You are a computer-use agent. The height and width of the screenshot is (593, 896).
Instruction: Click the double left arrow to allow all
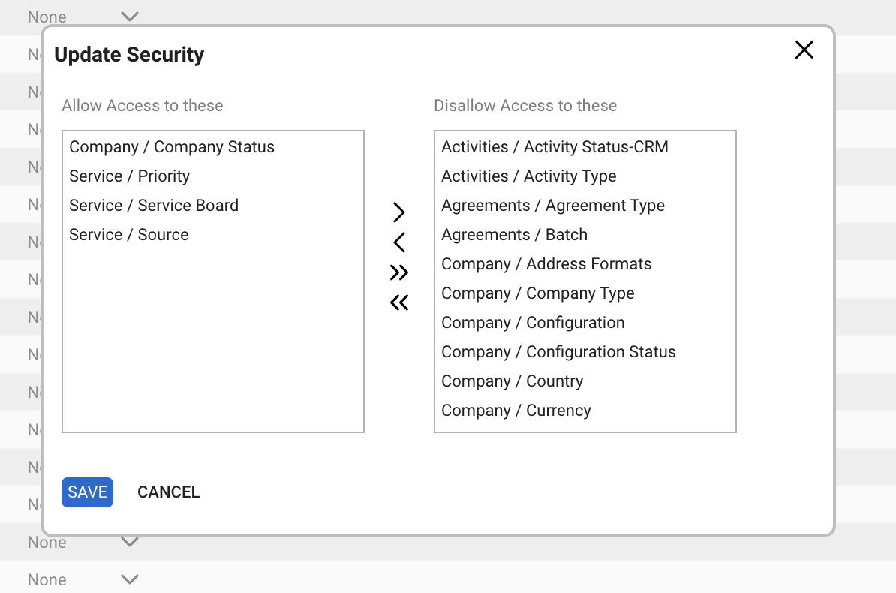(x=398, y=302)
